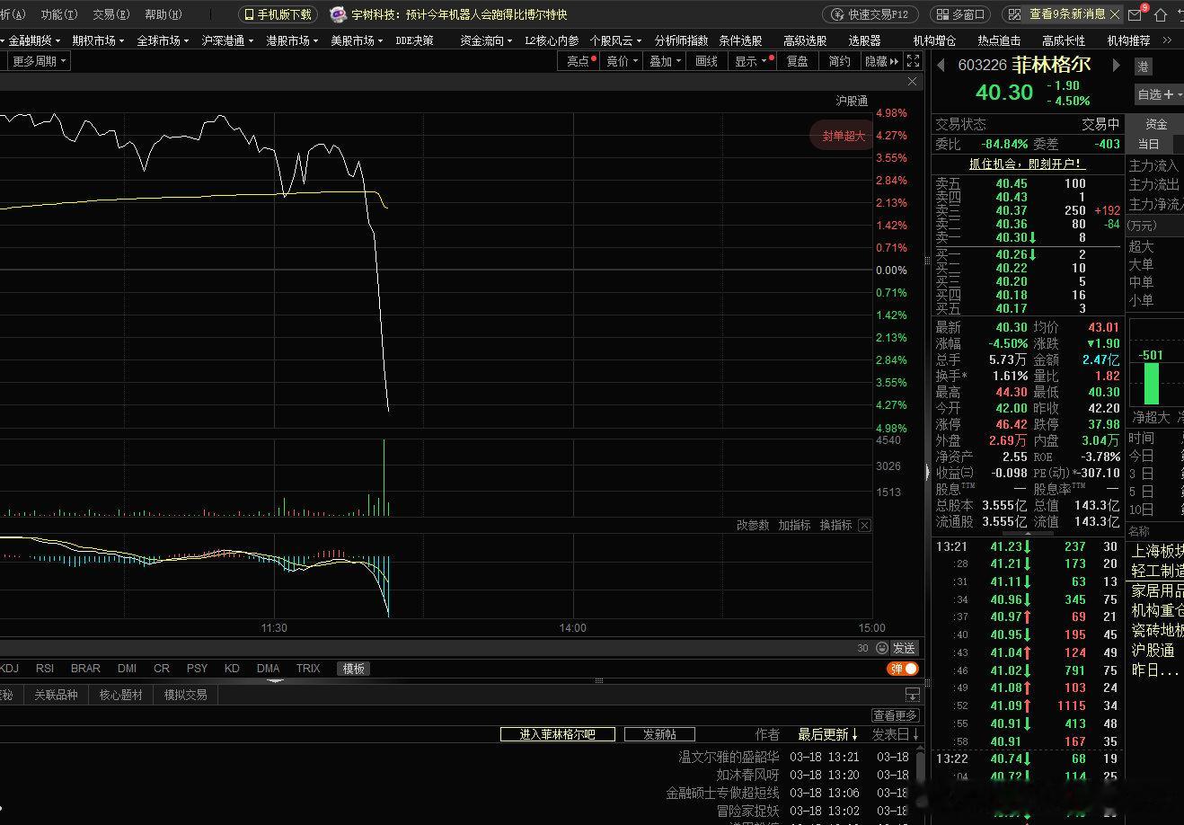The height and width of the screenshot is (825, 1184).
Task: Select the 资金 tab in side panel
Action: pos(1156,124)
